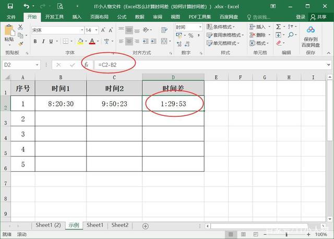Click the 登录 sign-in link
Viewport: 334px width, 239px height.
click(x=301, y=17)
